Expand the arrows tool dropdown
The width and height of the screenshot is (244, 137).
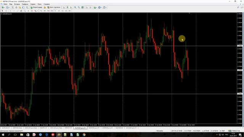coord(37,11)
